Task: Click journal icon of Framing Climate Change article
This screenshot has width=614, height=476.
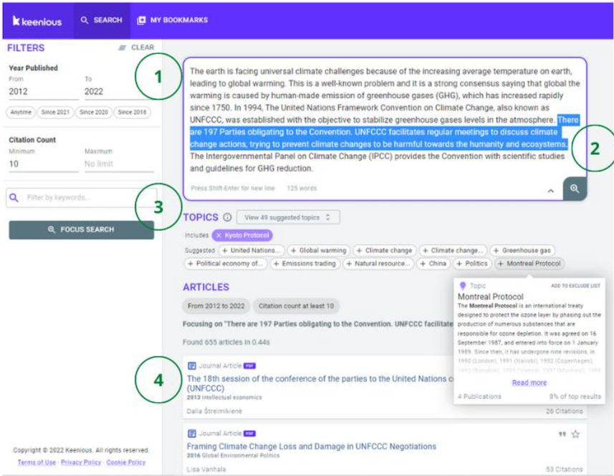Action: tap(192, 434)
